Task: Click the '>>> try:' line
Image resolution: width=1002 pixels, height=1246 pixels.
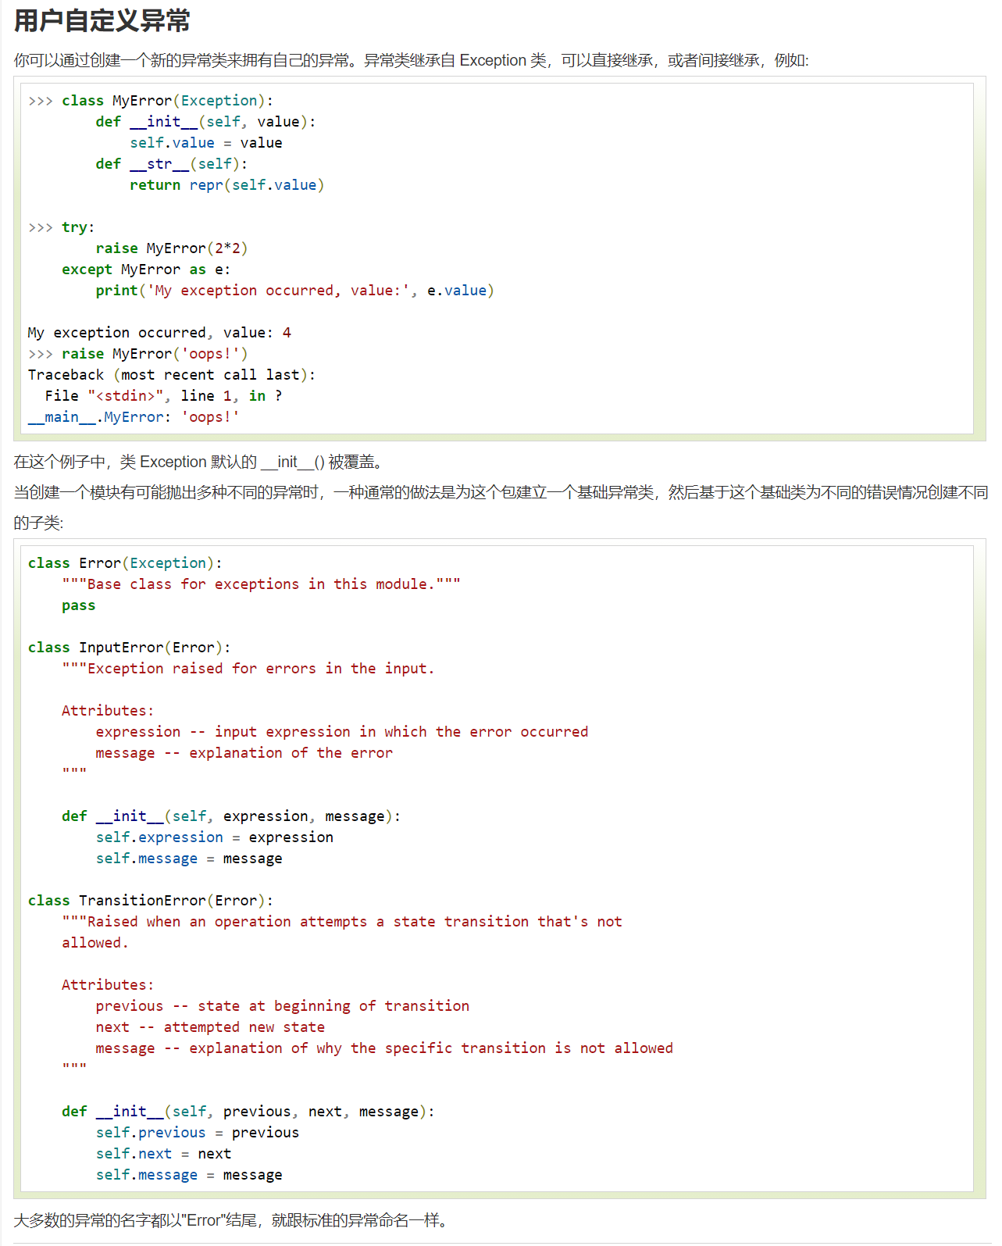Action: point(61,227)
